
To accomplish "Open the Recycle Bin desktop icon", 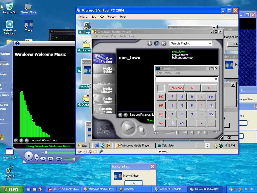I will [x=9, y=8].
